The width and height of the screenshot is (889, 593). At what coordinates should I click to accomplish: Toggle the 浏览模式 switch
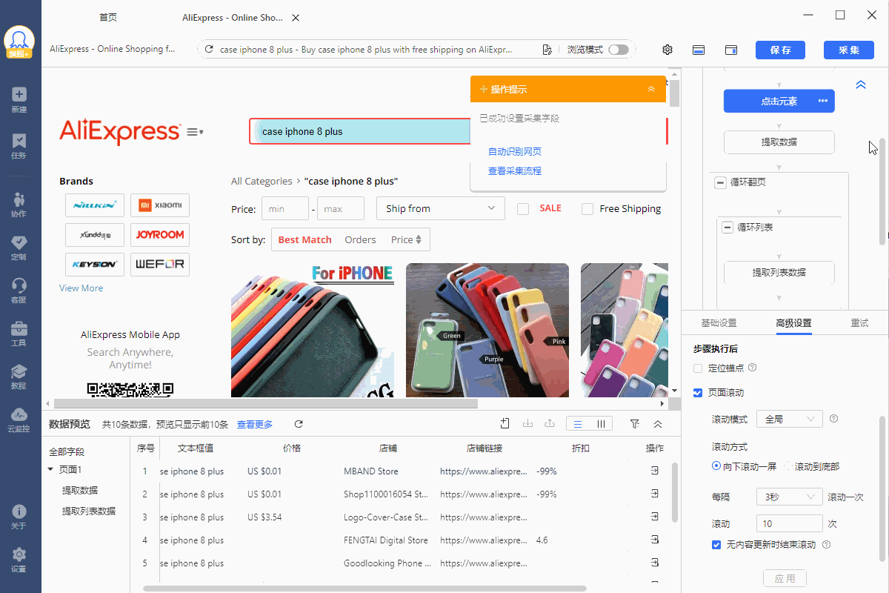pyautogui.click(x=618, y=50)
